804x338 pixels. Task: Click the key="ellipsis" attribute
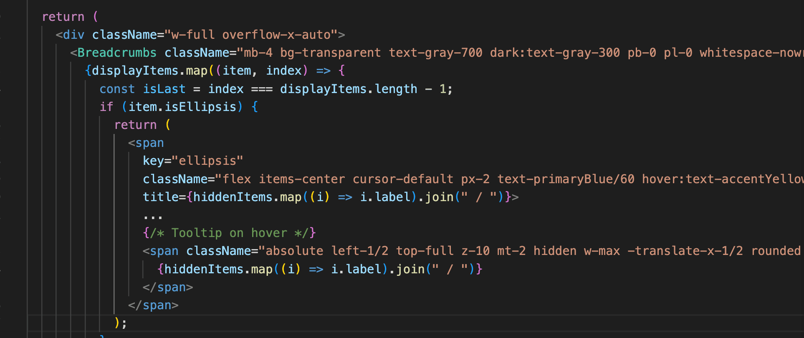coord(193,161)
